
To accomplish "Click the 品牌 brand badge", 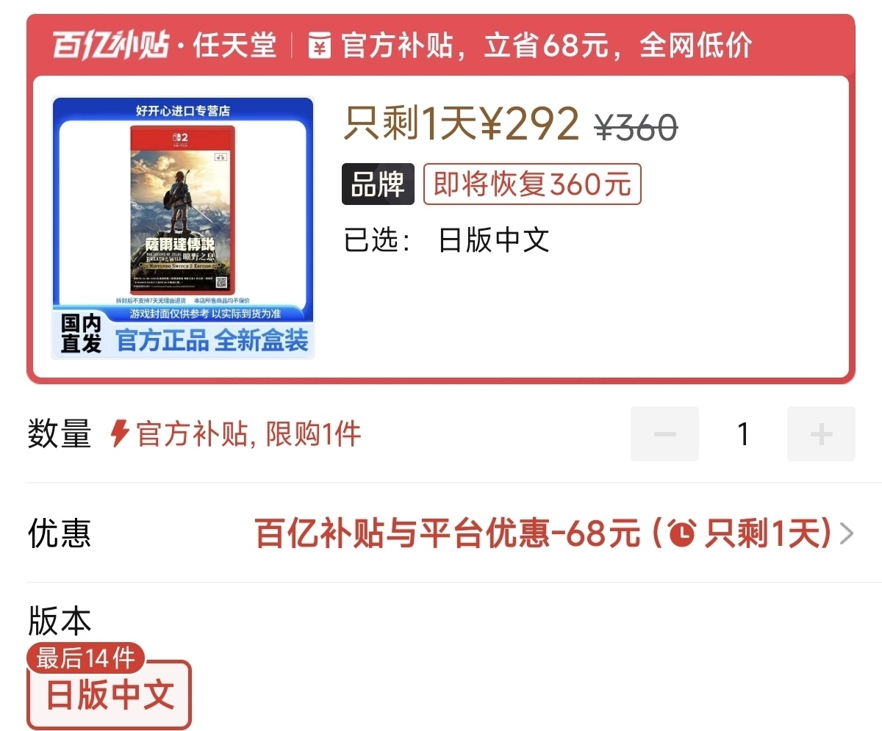I will (x=378, y=184).
